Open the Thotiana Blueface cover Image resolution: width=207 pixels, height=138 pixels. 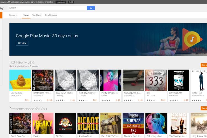133,123
